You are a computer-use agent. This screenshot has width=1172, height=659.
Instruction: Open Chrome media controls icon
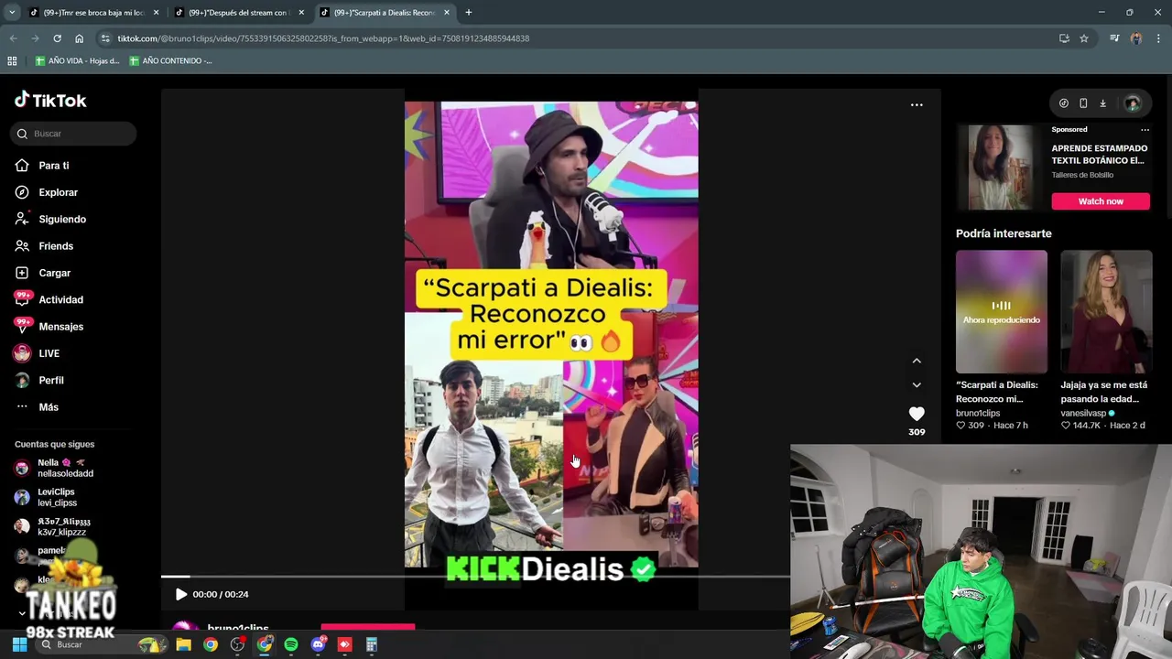point(1114,38)
